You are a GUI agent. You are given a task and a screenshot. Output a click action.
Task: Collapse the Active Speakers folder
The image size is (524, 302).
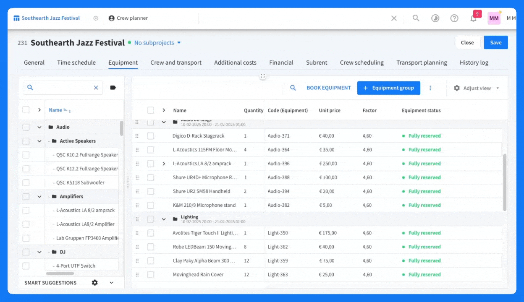(x=39, y=141)
